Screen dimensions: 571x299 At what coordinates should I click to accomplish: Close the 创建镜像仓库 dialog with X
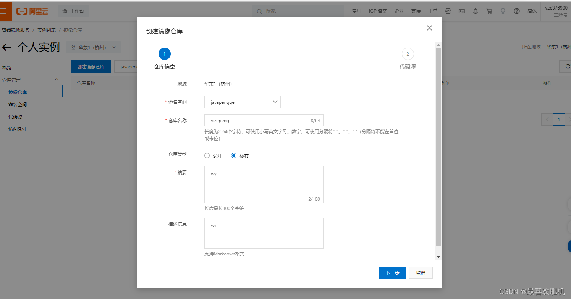(x=429, y=28)
